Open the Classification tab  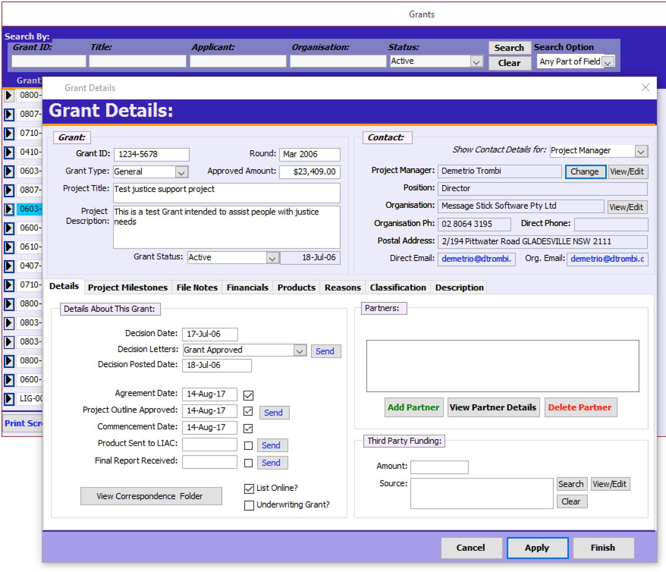398,287
